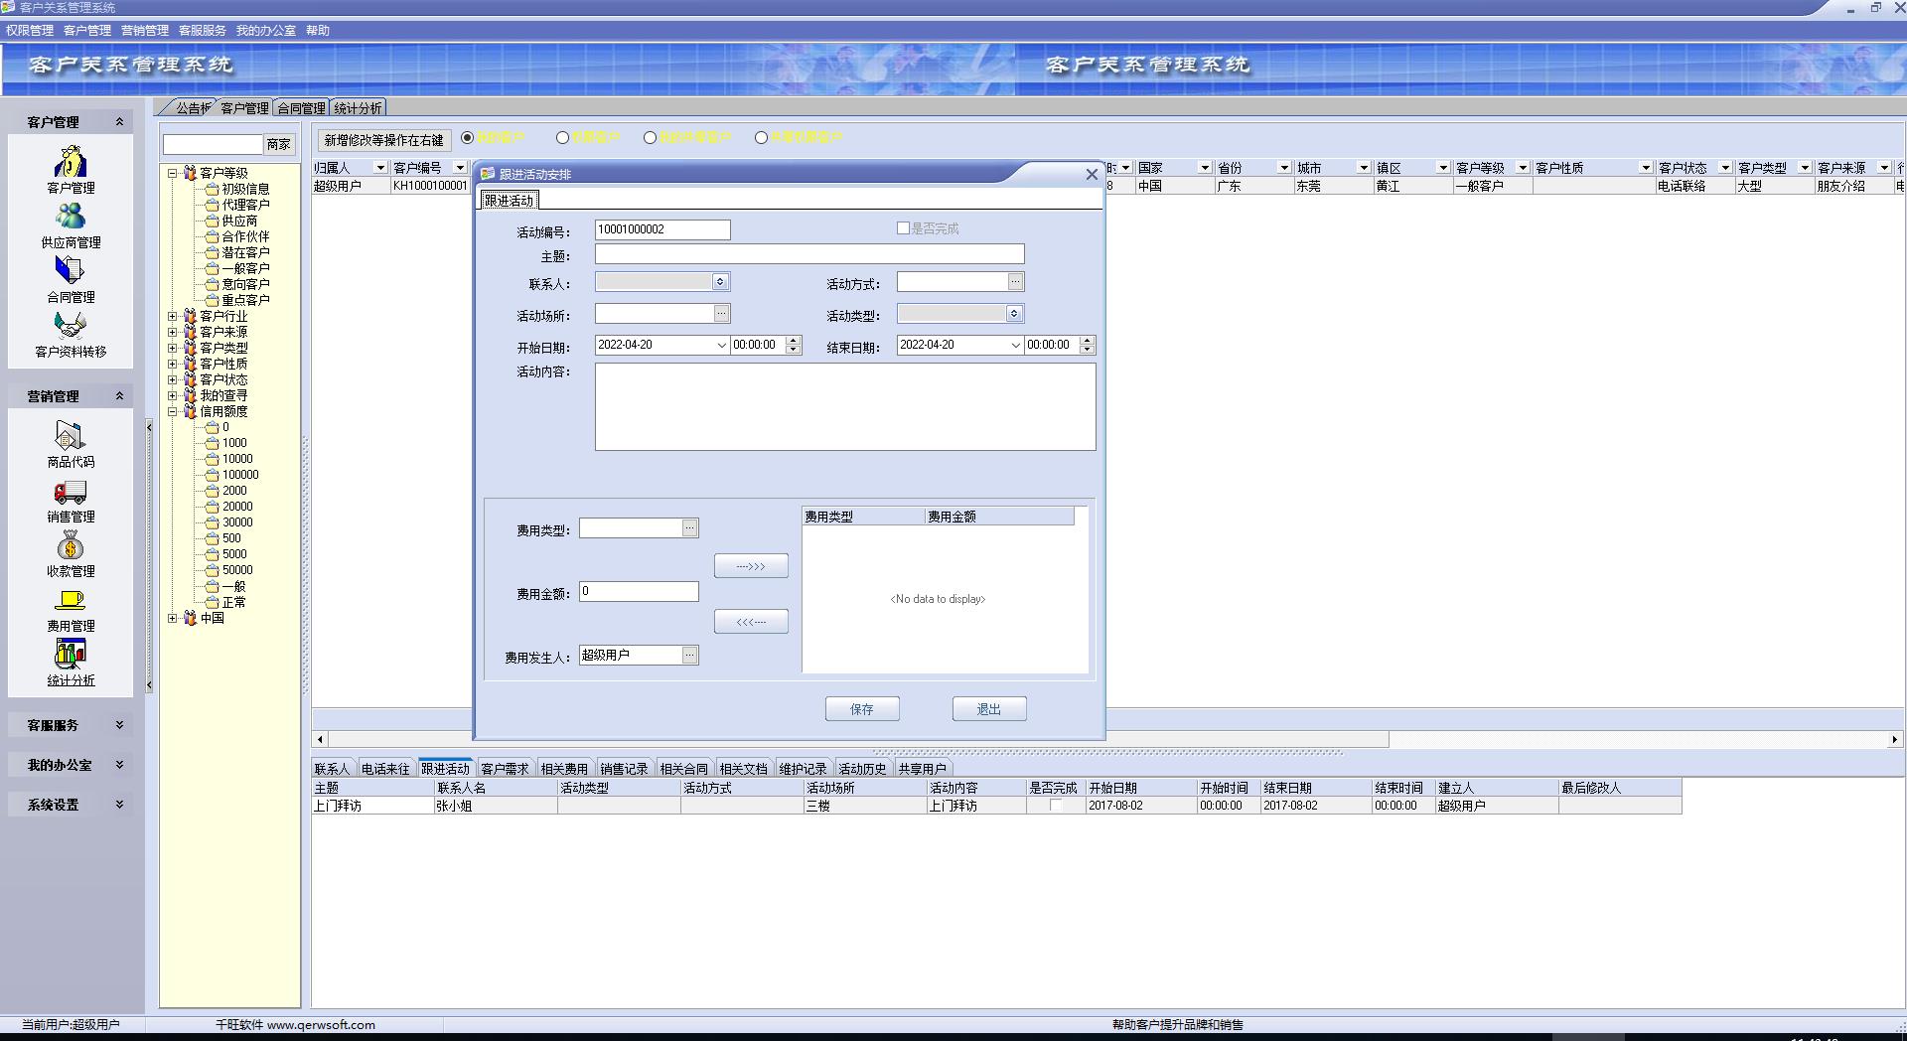Open the 开始日期 date dropdown
1907x1041 pixels.
pyautogui.click(x=721, y=346)
